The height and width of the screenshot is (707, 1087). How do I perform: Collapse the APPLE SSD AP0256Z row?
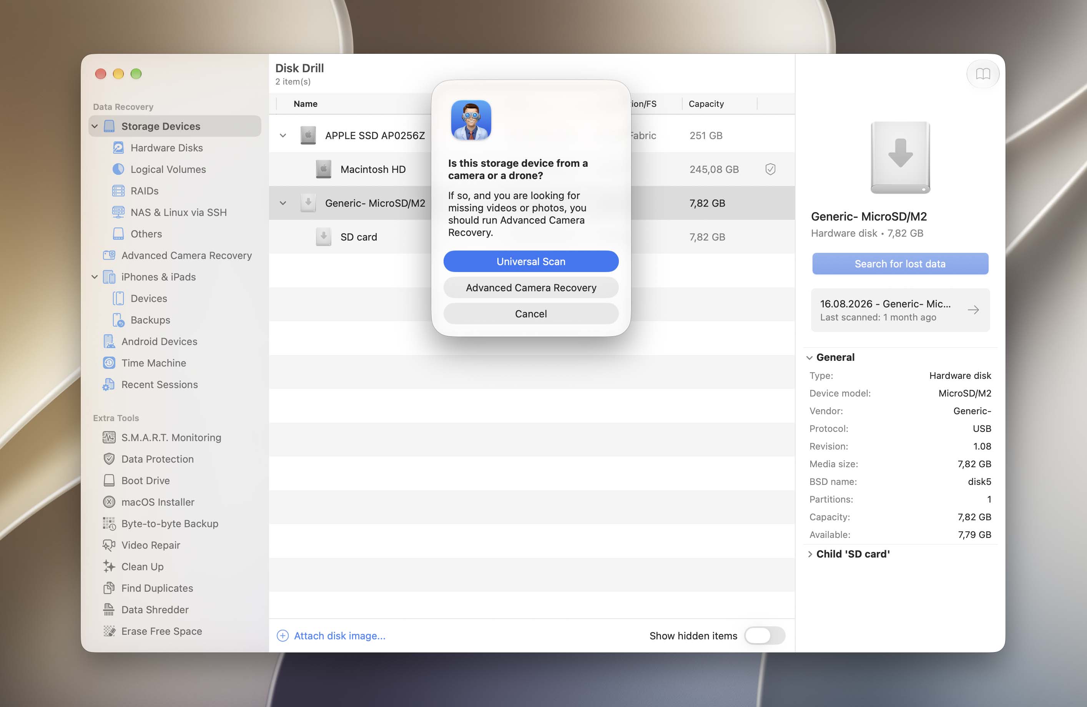(x=283, y=135)
